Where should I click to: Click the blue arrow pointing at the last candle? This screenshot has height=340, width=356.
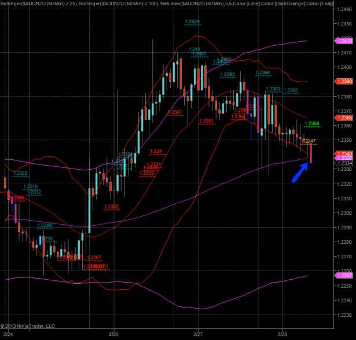coord(300,173)
